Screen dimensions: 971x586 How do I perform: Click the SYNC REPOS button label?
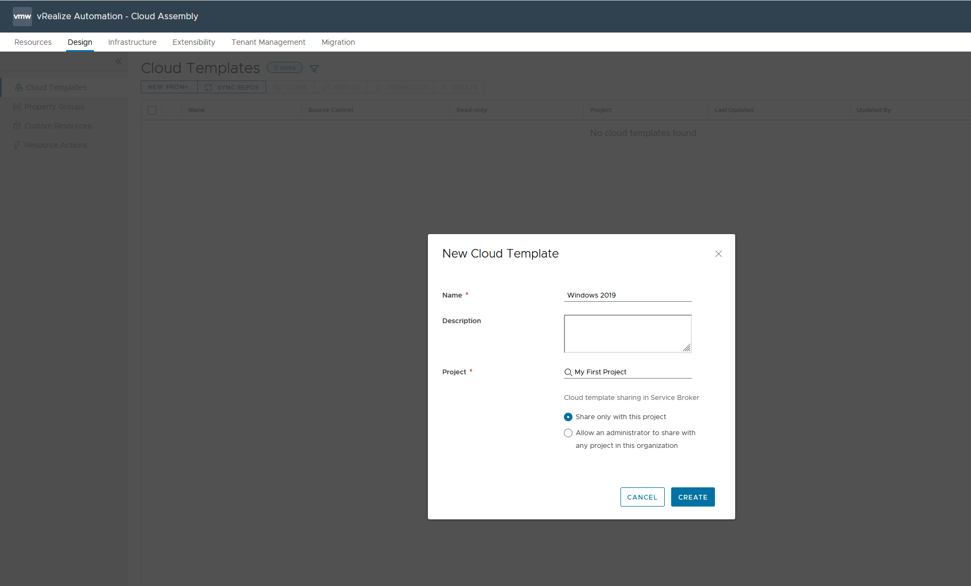pyautogui.click(x=238, y=87)
